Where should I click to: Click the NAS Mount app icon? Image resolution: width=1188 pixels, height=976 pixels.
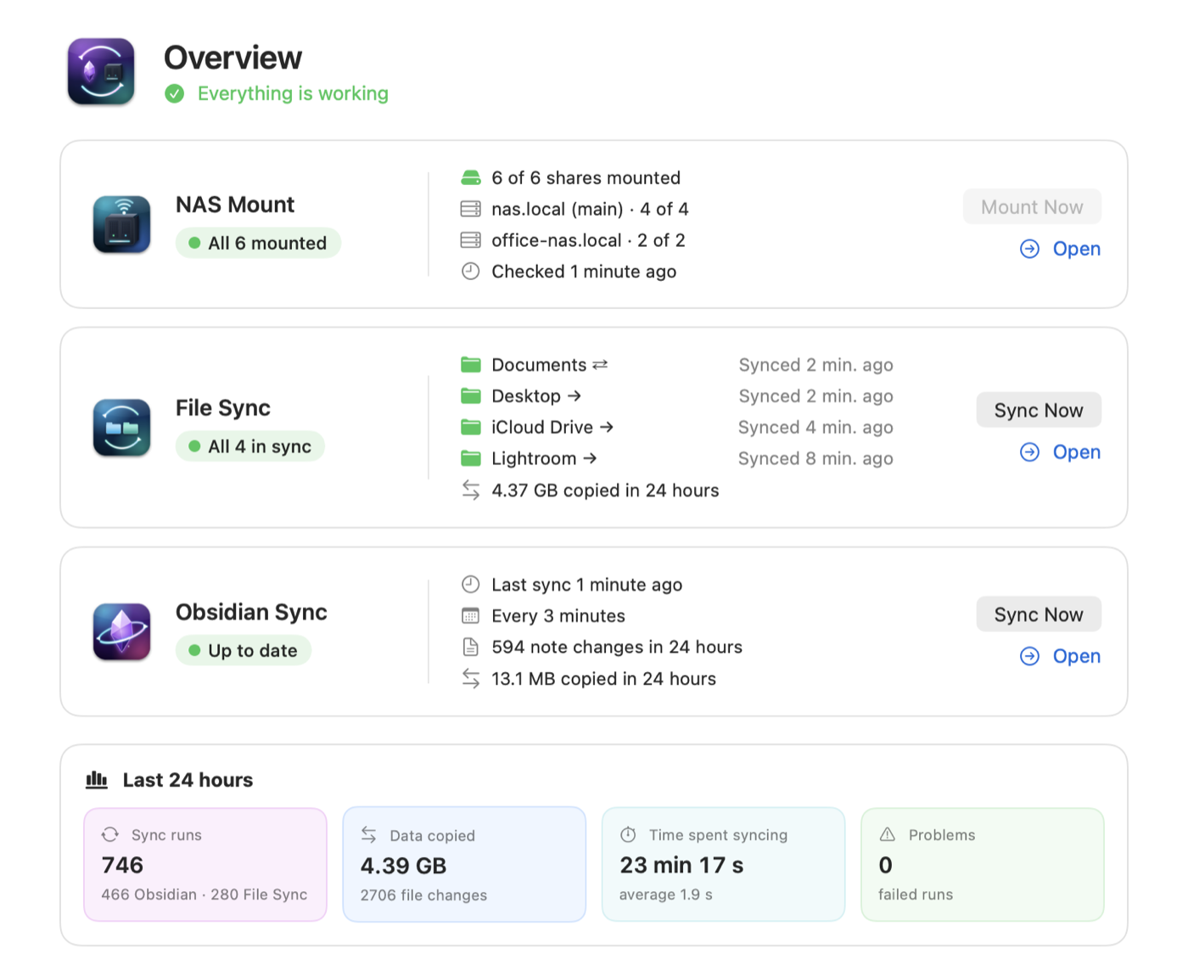pos(122,224)
